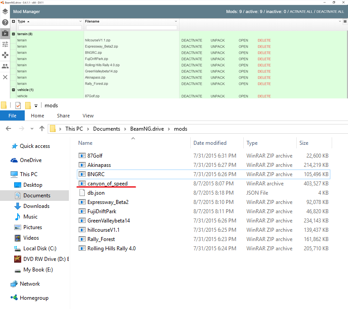Deactivate the hillcourseV1.1.zip mod
The image size is (348, 309).
[192, 40]
